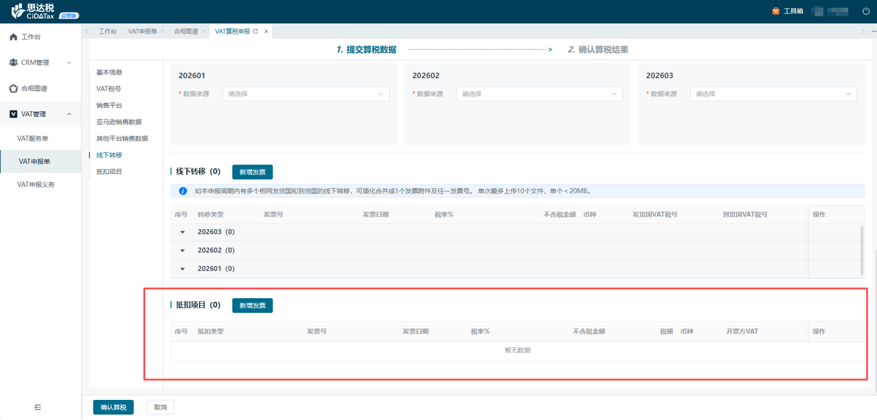877x420 pixels.
Task: Click the VAT管理 icon in sidebar
Action: [x=13, y=114]
